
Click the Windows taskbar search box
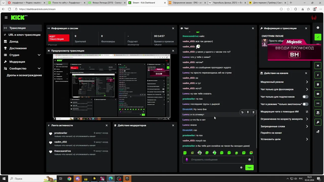pos(32,179)
